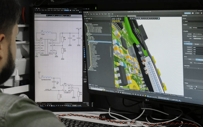
Task: Click the 3D body icon at the end of the PCB active bar
Action: tap(158, 18)
